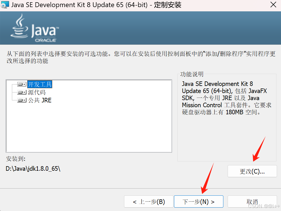Open the install option dropdown for 开发工具
The image size is (281, 211).
click(24, 84)
